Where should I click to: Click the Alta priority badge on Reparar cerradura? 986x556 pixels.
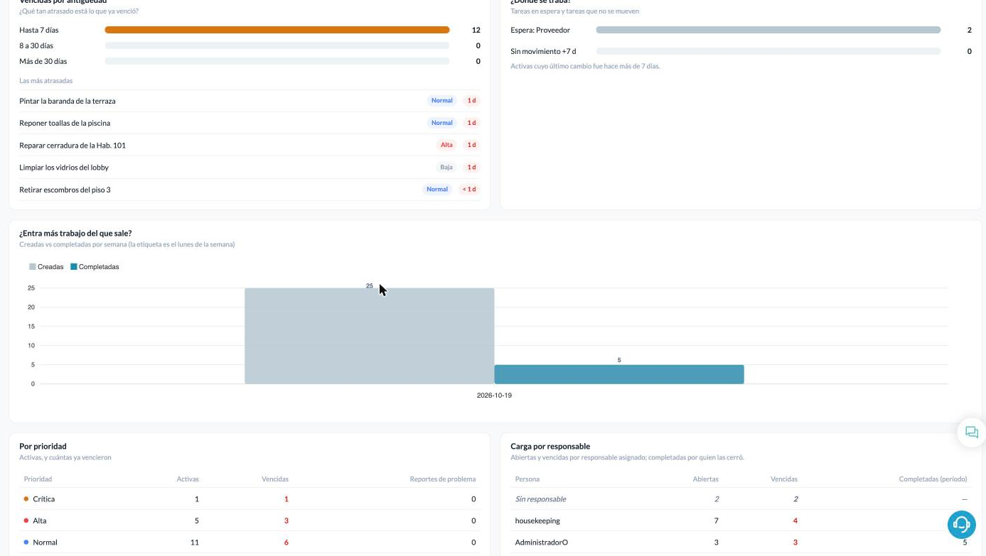(446, 145)
